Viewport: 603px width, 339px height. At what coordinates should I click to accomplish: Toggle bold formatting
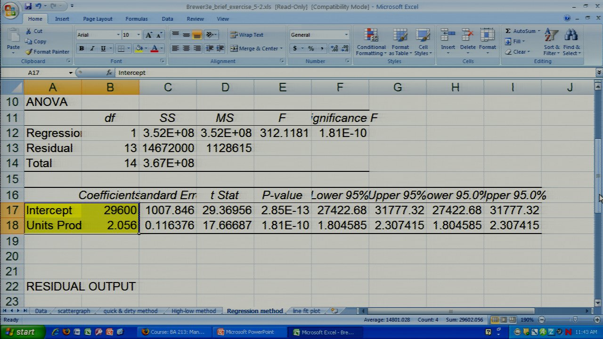[x=81, y=48]
